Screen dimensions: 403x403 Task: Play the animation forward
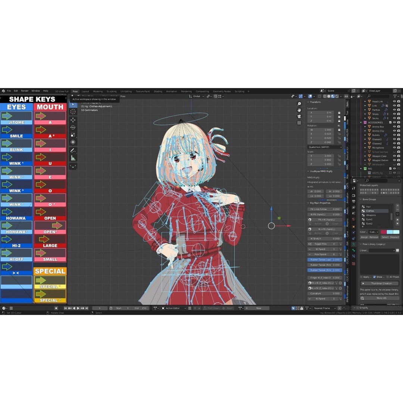coord(78,308)
